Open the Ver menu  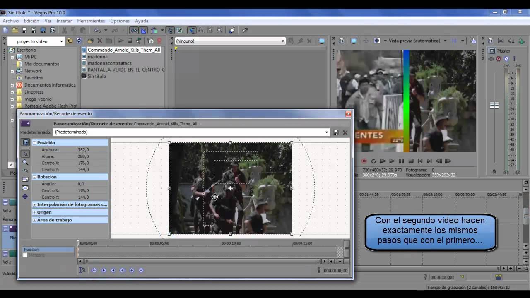(48, 21)
